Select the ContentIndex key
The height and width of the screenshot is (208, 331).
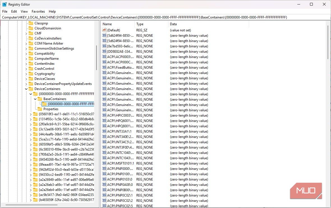pyautogui.click(x=45, y=64)
